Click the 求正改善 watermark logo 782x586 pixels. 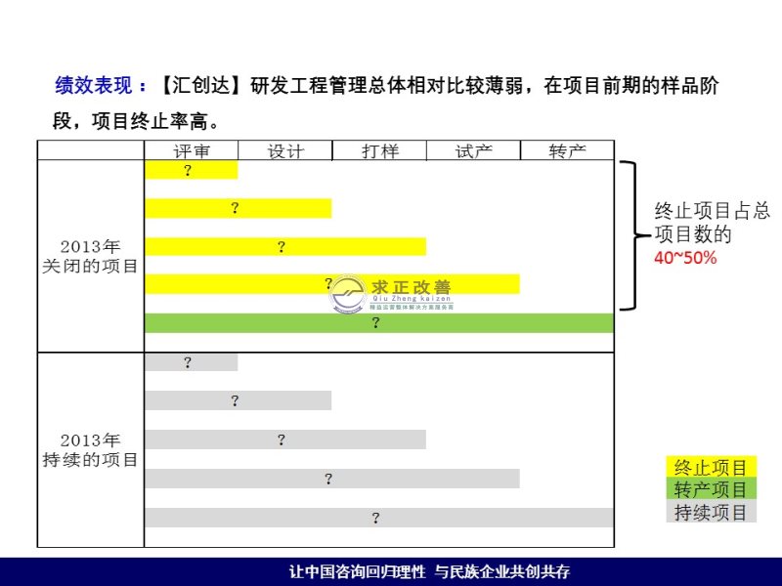(391, 293)
